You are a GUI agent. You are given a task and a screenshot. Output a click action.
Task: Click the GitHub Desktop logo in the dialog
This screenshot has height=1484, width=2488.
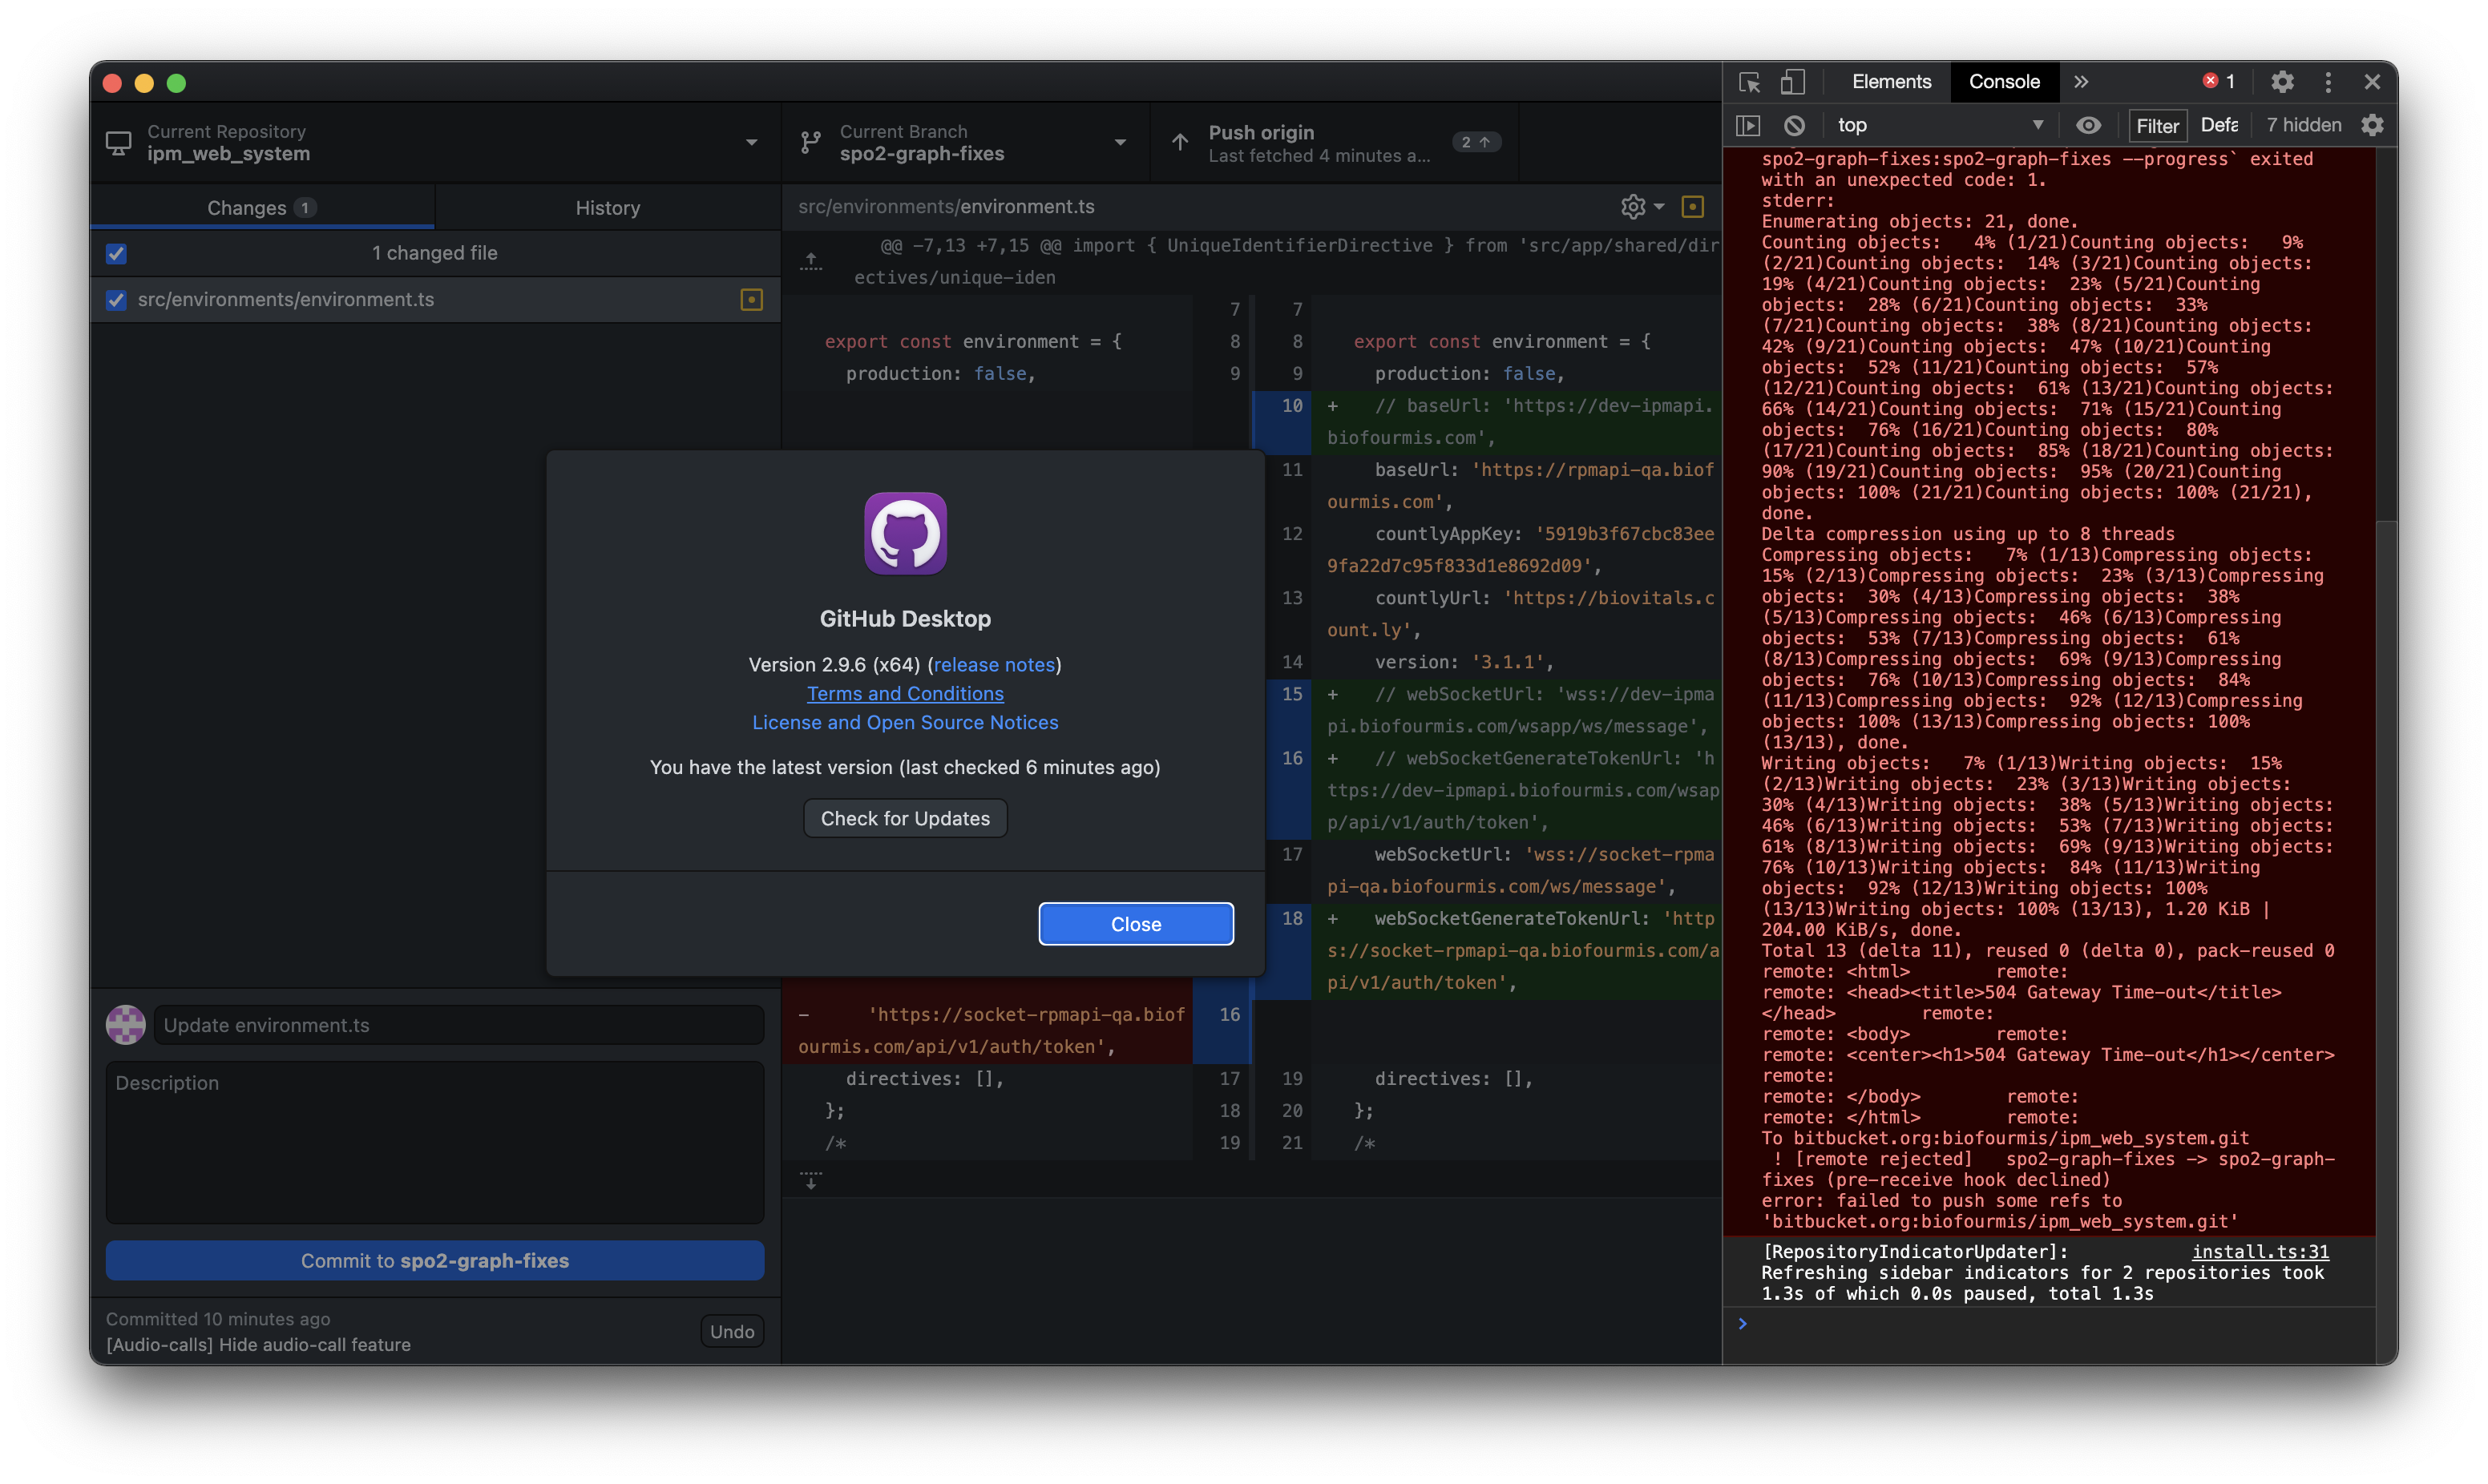(905, 533)
